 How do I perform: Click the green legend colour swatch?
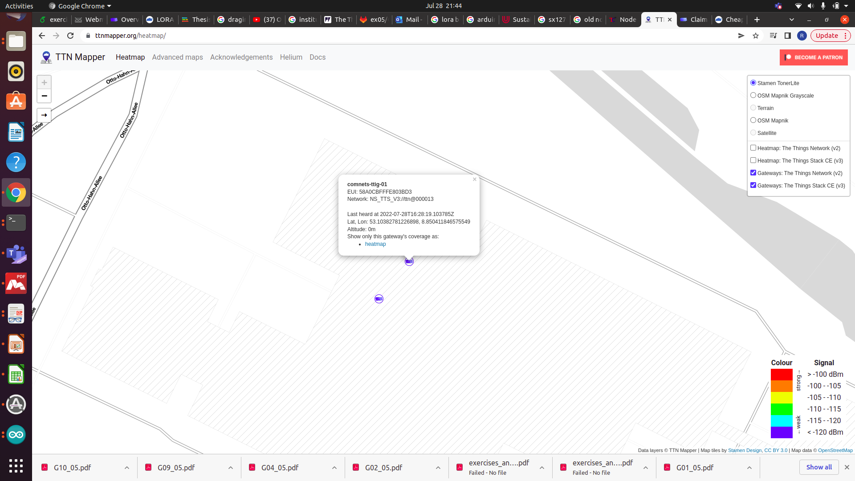(782, 409)
